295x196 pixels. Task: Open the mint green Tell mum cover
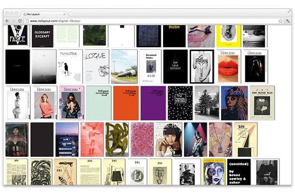(x=99, y=103)
